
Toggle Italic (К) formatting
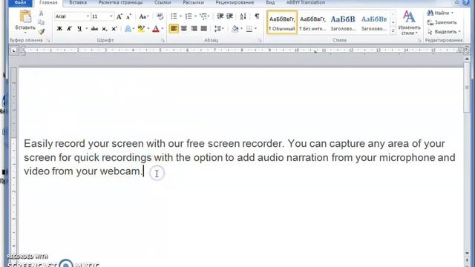69,29
